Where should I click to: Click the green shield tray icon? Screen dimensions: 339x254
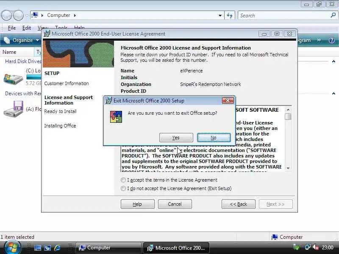point(296,247)
